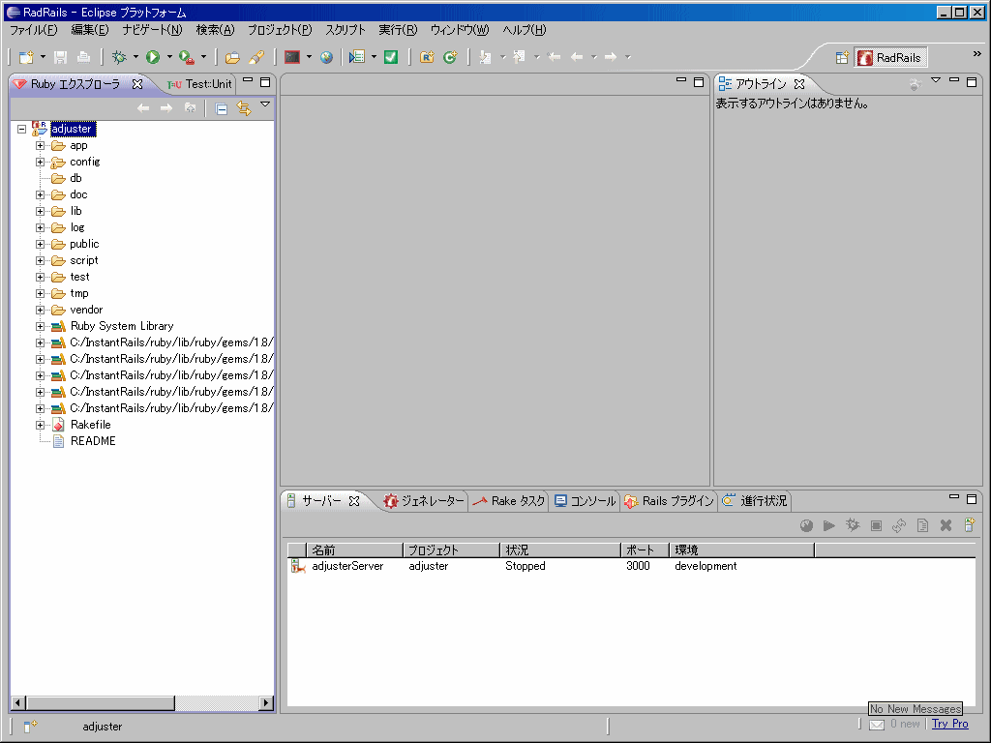
Task: Open the Run button dropdown arrow
Action: pyautogui.click(x=169, y=57)
